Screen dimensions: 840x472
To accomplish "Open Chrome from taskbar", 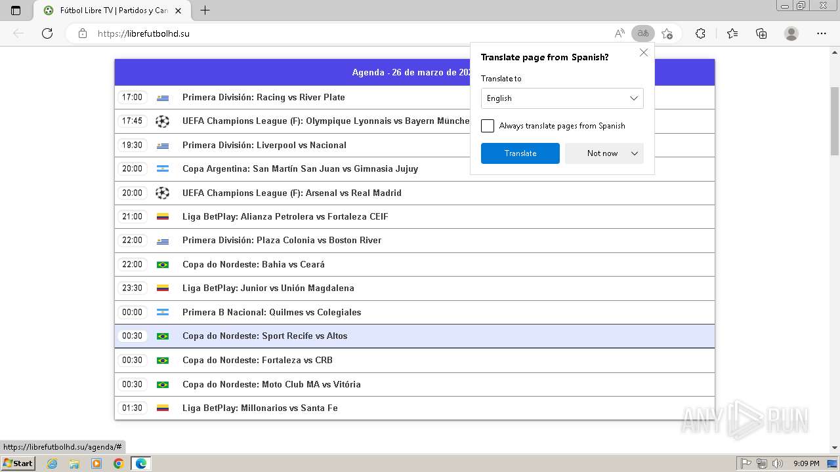I will 118,463.
